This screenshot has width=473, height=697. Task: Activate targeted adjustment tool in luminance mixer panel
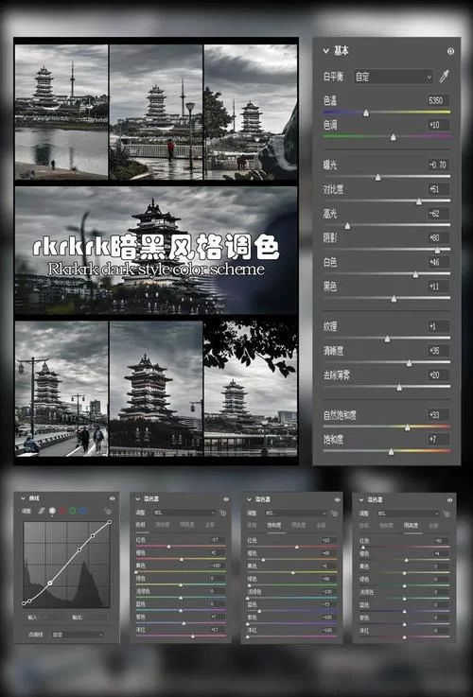tap(447, 514)
